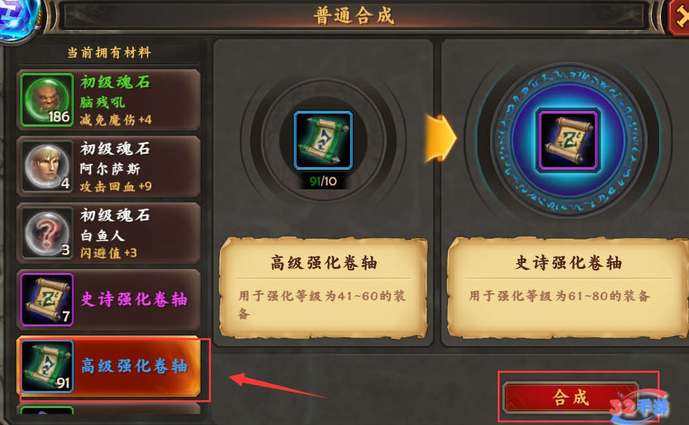Click the purple epic scroll icon in list
Screen dimensions: 689x425
click(46, 300)
